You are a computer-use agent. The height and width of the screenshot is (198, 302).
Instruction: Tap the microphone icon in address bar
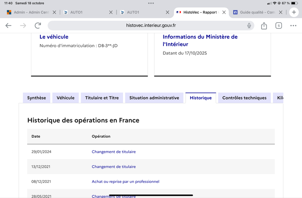pos(249,26)
